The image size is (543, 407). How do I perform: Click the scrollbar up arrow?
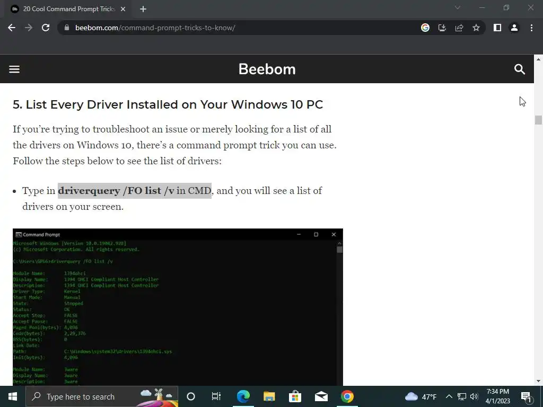538,59
